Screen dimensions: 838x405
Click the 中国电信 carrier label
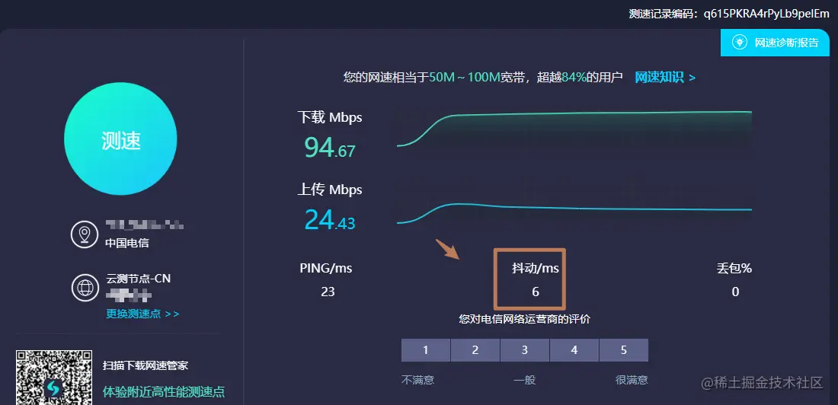[127, 243]
